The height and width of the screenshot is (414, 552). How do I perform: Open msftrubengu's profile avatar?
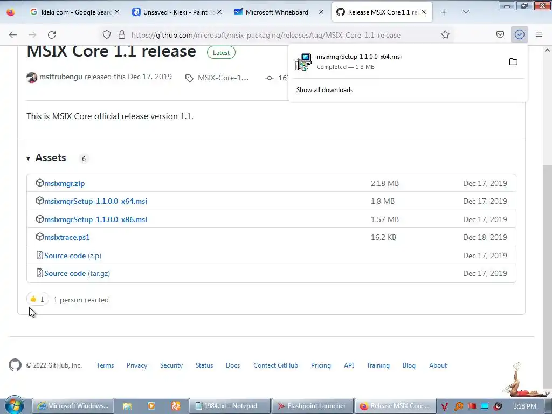(32, 78)
